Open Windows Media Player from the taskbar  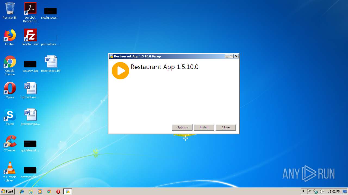click(x=40, y=191)
